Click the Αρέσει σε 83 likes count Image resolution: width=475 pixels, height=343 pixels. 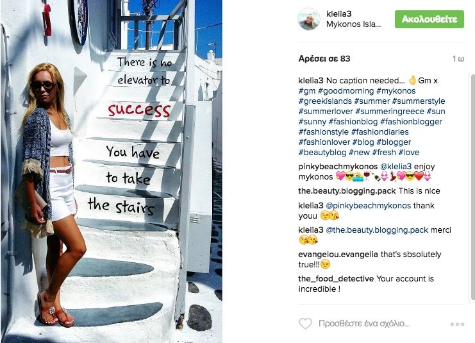[324, 59]
